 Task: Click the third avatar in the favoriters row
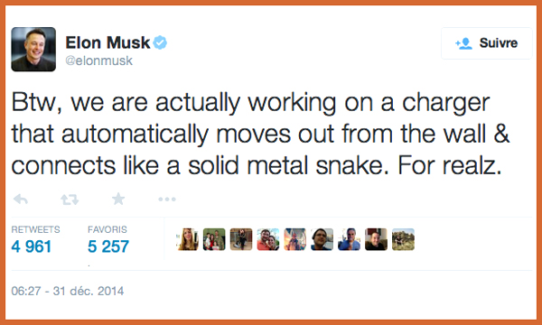pyautogui.click(x=241, y=239)
